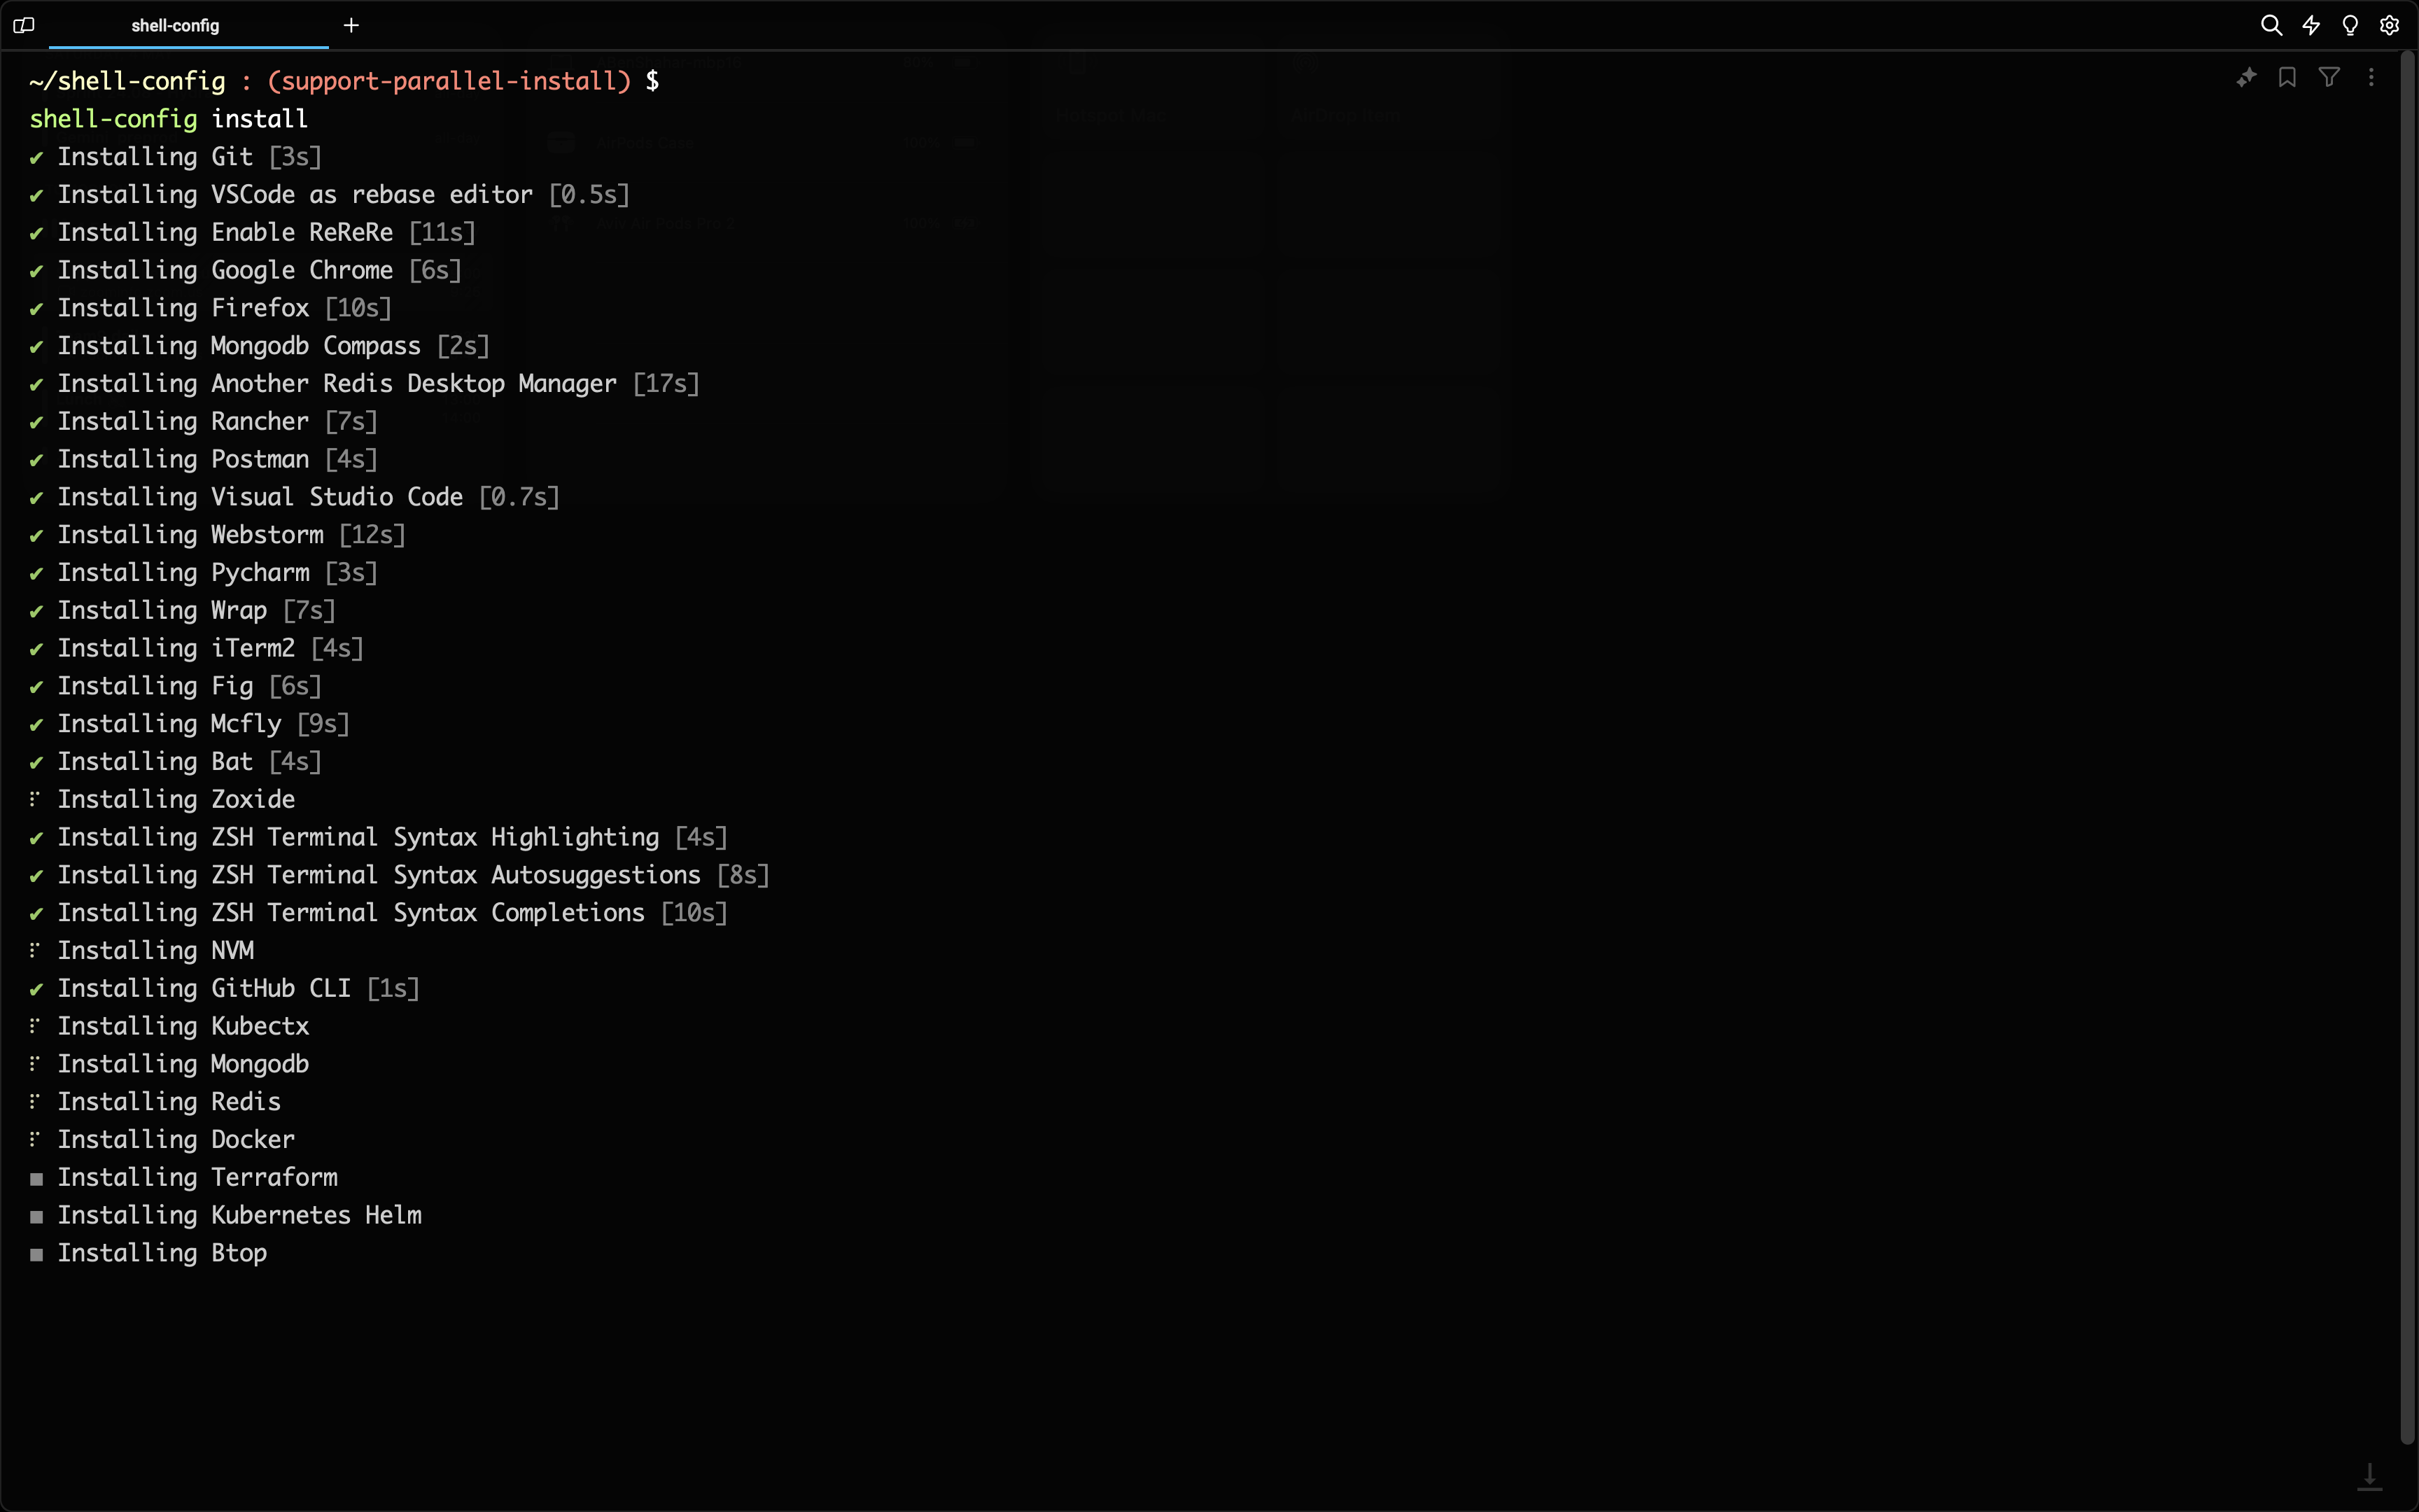Viewport: 2419px width, 1512px height.
Task: Click 'Installing Docker' line
Action: pos(163,1140)
